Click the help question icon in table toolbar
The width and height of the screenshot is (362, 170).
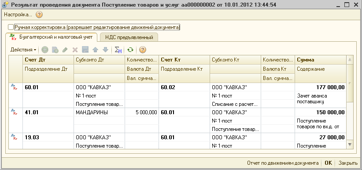coord(143,50)
